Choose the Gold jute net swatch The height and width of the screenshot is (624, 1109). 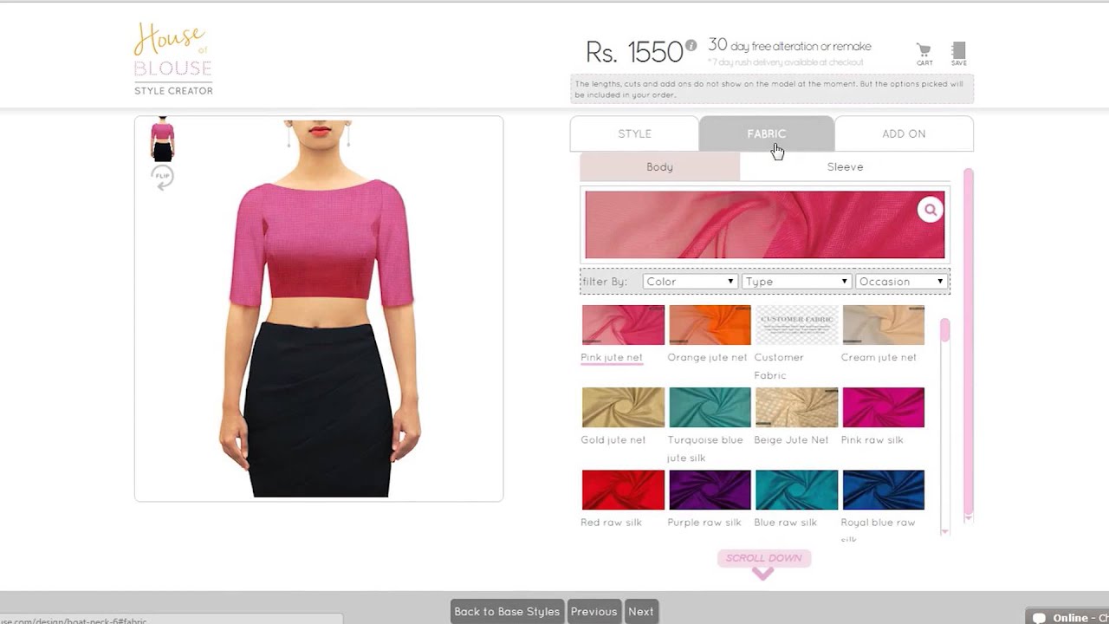(623, 407)
